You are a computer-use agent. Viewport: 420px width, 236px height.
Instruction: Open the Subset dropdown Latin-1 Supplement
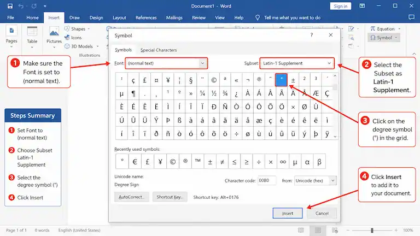[297, 63]
